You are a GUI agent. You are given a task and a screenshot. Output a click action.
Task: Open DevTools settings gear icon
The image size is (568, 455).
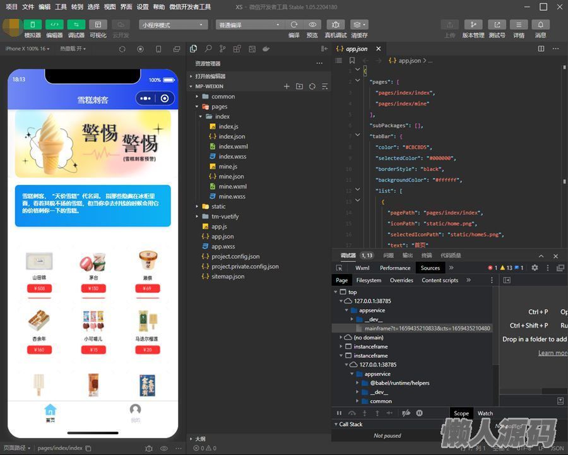point(535,268)
